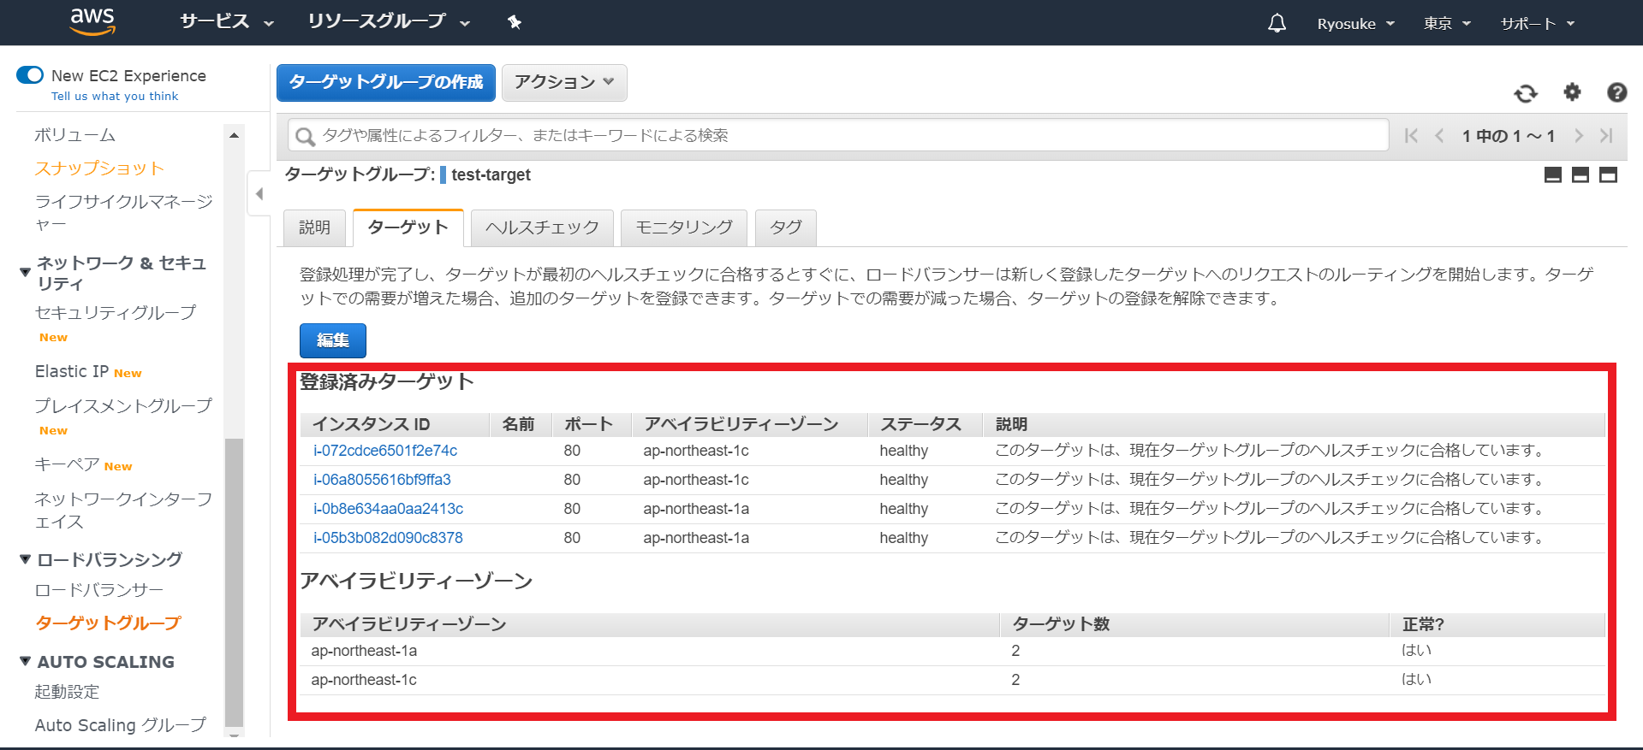Screen dimensions: 1643x750
Task: Click the search magnifier icon
Action: [305, 136]
